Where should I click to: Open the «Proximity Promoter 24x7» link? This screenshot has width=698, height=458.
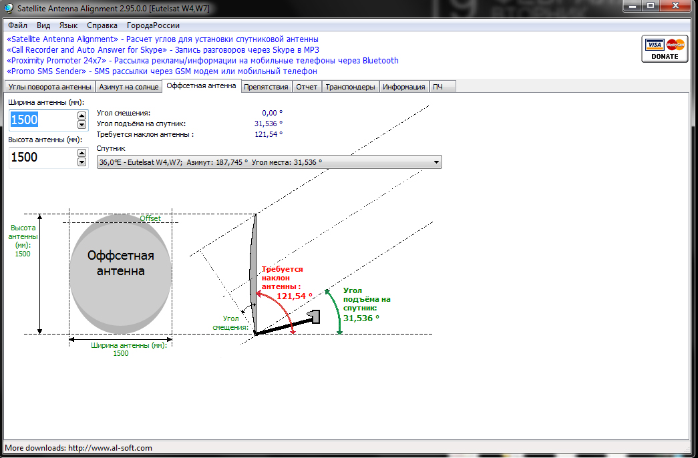(x=202, y=61)
